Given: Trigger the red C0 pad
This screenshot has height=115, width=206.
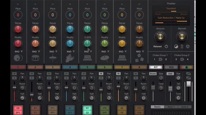Looking at the screenshot, I should coord(18,110).
